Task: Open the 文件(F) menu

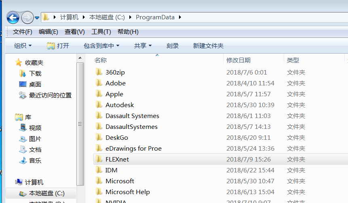Action: 22,32
